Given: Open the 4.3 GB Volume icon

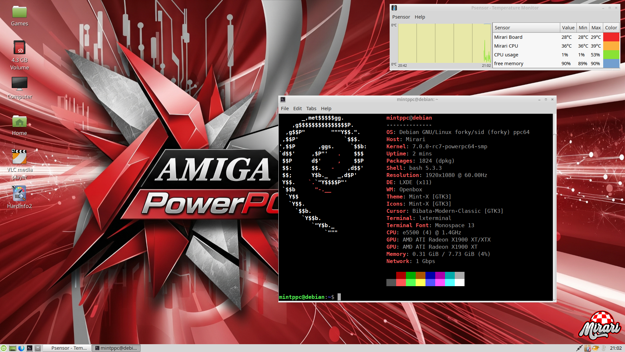Looking at the screenshot, I should (20, 48).
